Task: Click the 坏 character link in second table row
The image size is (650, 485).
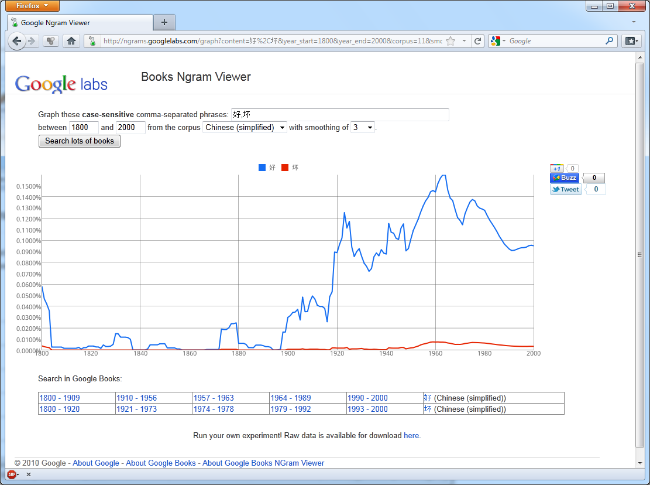Action: pos(428,409)
